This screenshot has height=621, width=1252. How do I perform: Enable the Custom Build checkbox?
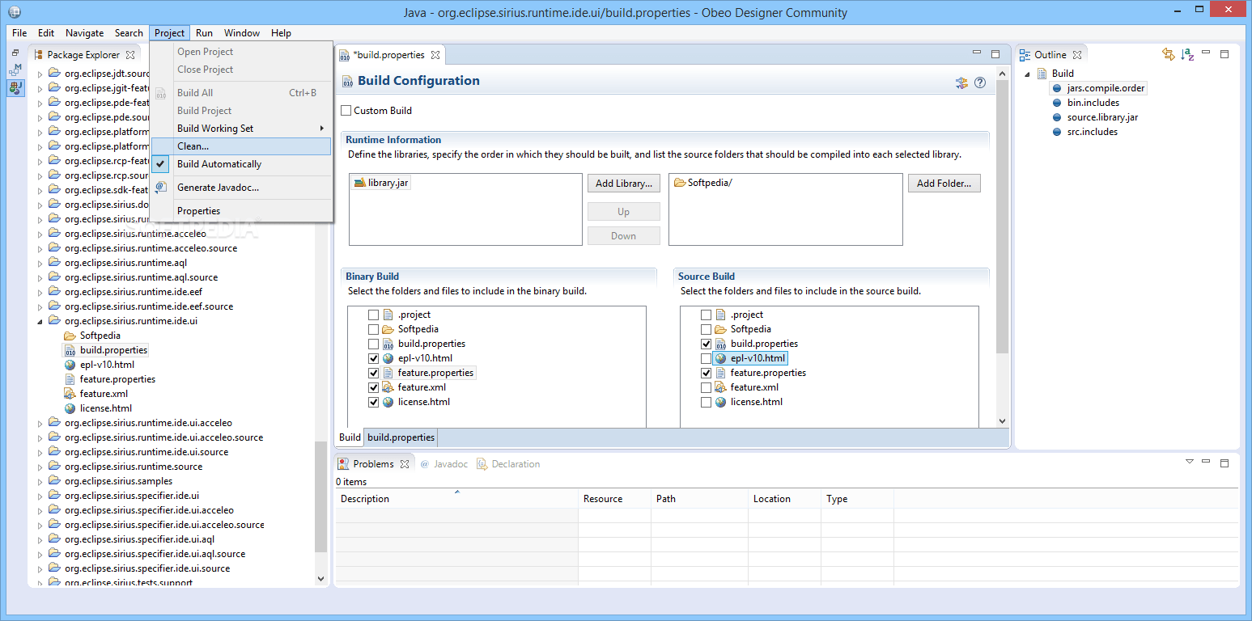pyautogui.click(x=346, y=110)
